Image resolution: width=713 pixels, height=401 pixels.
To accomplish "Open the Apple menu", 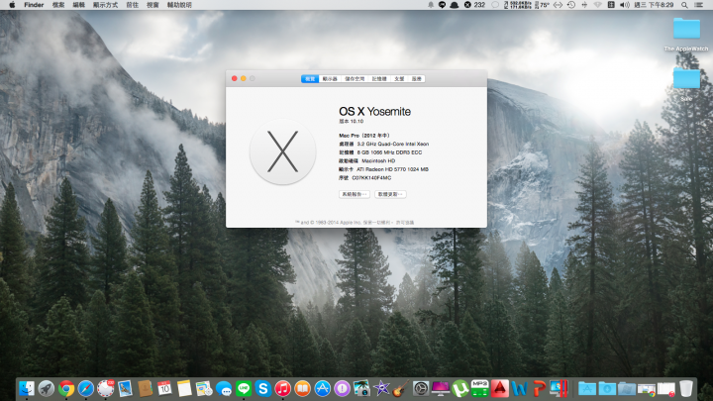I will pyautogui.click(x=12, y=5).
